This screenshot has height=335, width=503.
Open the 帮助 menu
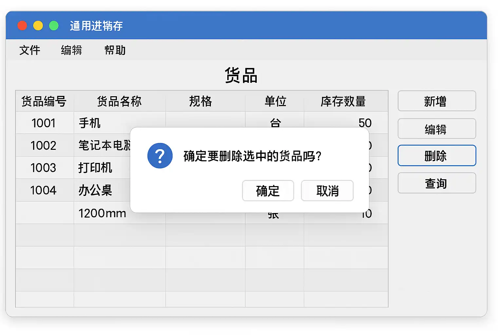click(115, 50)
